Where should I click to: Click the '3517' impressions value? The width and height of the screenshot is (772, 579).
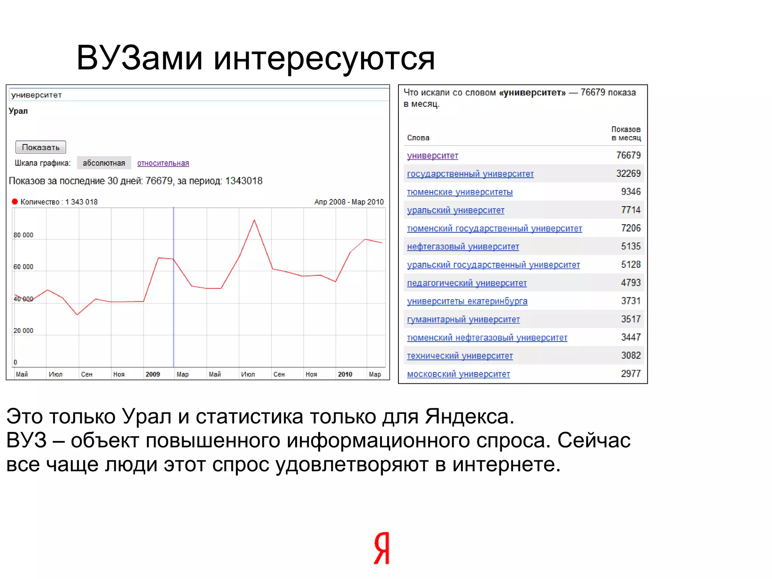tap(631, 319)
